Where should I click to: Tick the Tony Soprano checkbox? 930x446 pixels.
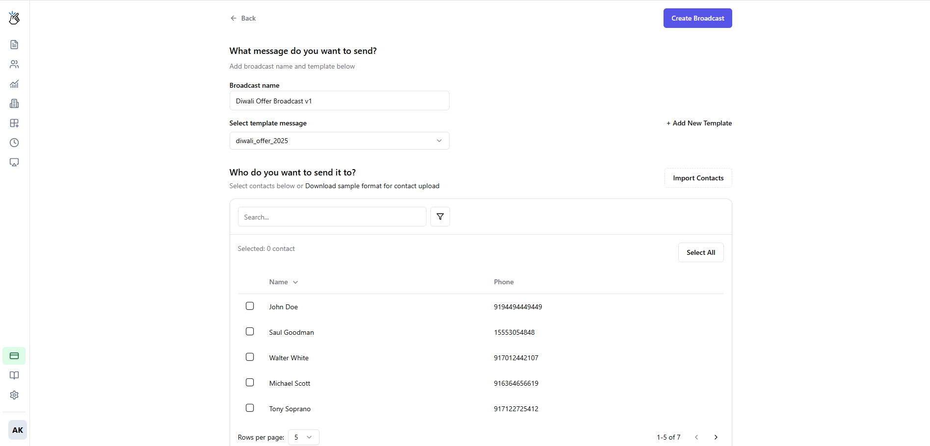pyautogui.click(x=250, y=408)
